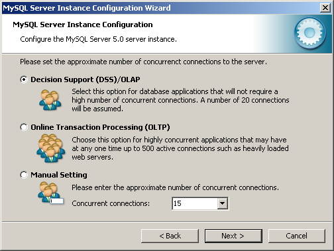Close the wizard window with the X button
This screenshot has height=251, width=334.
pyautogui.click(x=325, y=8)
